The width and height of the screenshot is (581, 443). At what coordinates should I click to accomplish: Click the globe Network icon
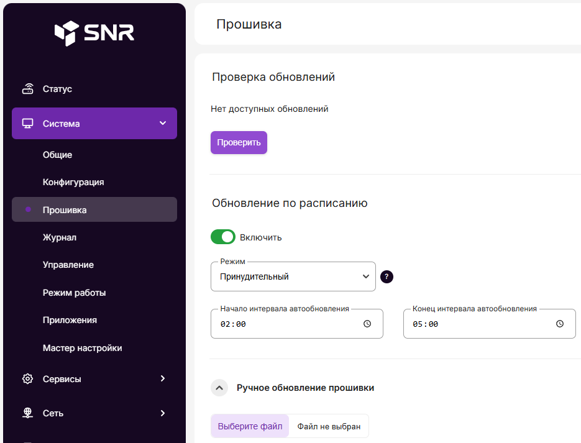(27, 413)
